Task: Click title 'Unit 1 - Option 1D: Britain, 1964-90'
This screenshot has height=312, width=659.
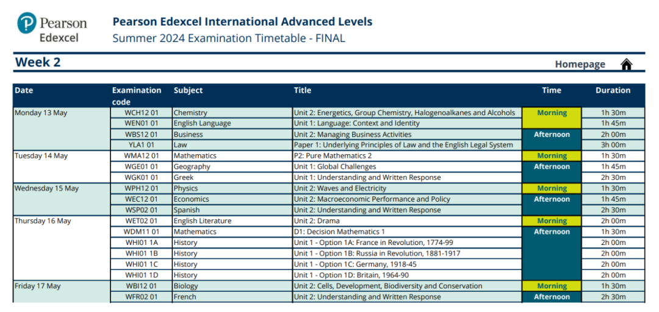Action: 351,275
